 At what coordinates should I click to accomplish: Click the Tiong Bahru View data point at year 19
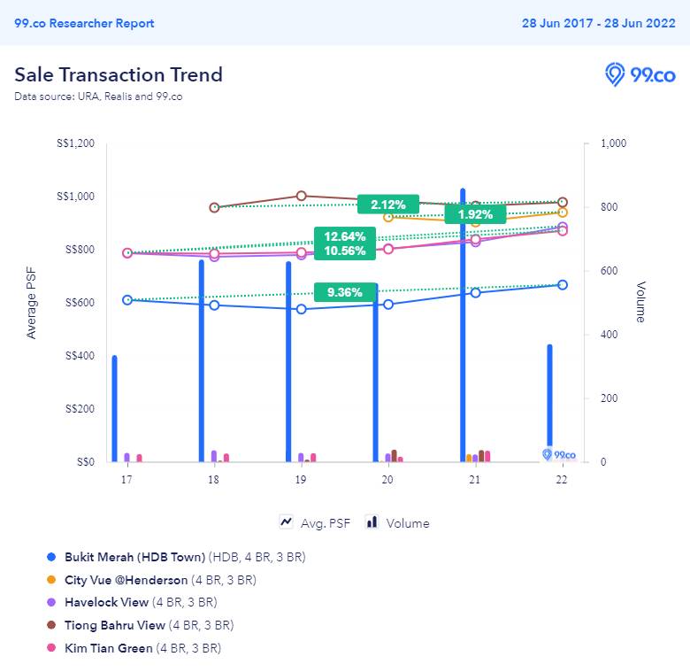coord(301,196)
